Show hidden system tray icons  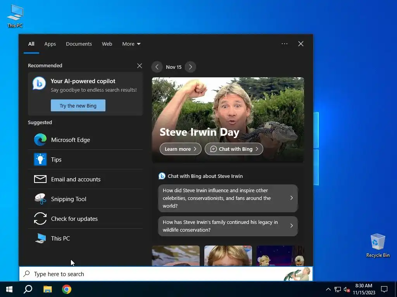point(328,289)
